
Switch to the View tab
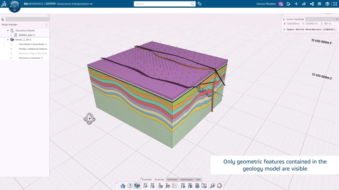198,180
